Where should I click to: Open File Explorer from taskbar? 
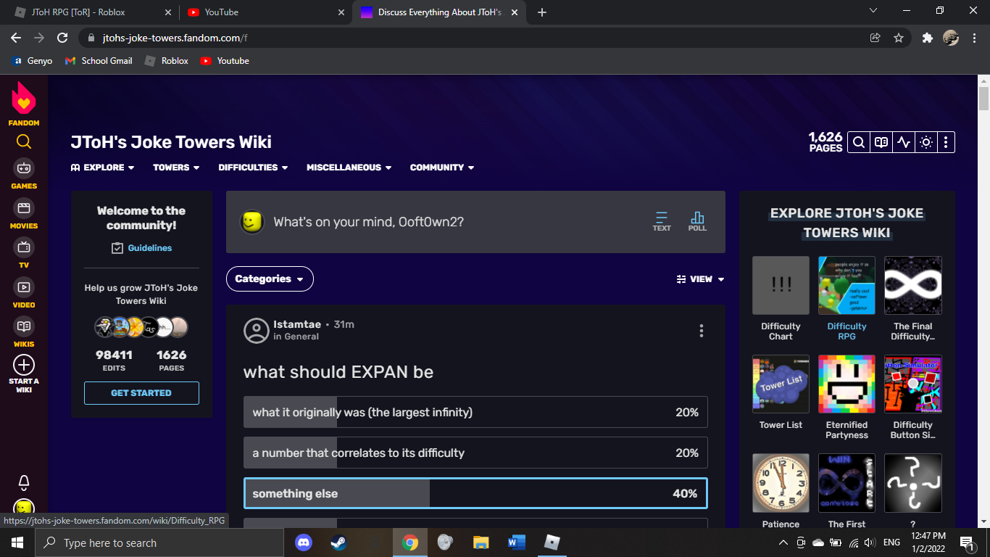click(x=481, y=542)
